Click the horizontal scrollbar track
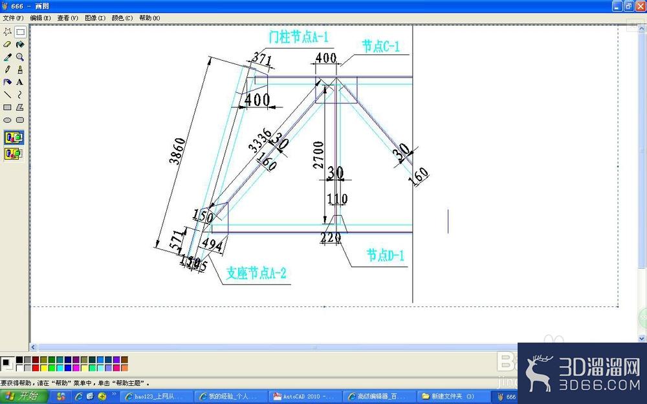Screen dimensions: 647x404 314,348
